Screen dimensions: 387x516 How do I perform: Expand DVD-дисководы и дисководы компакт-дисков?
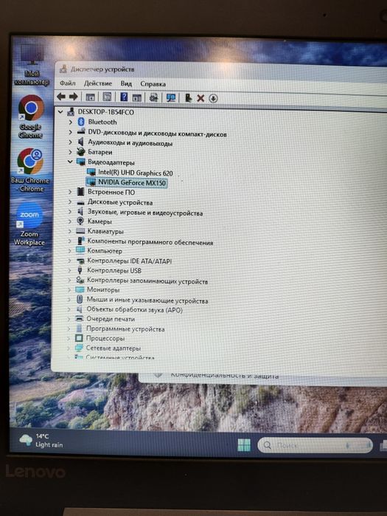tap(70, 132)
